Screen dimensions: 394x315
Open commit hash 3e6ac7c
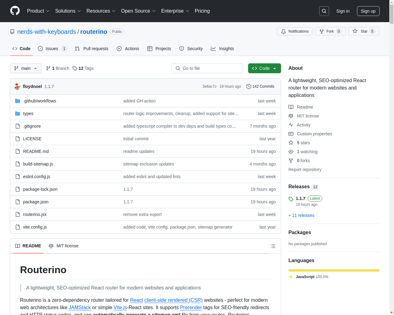[x=209, y=86]
